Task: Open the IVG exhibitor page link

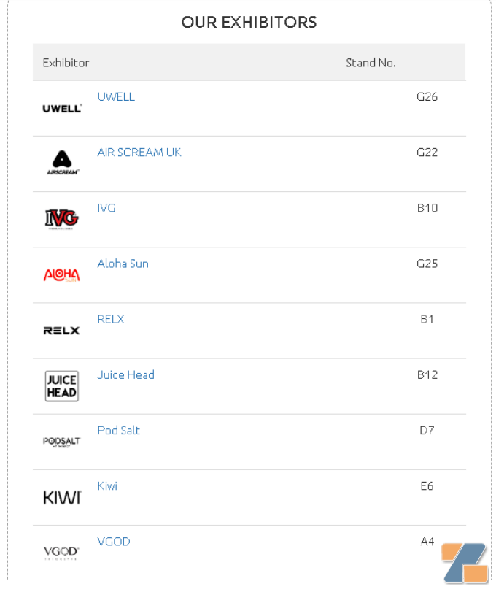Action: (106, 208)
